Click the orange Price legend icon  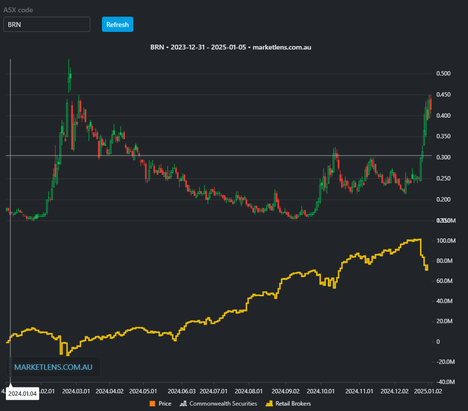[152, 404]
